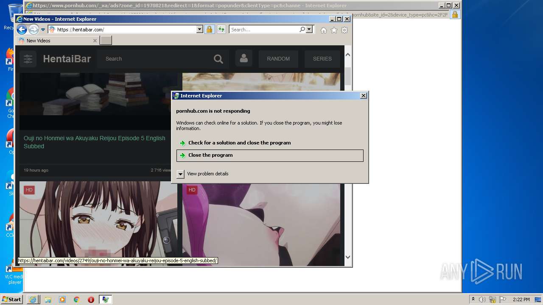View the security lock report icon
This screenshot has width=543, height=305.
(x=209, y=29)
